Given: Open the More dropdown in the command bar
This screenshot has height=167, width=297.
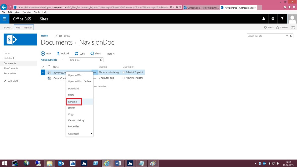Looking at the screenshot, I should (x=111, y=53).
